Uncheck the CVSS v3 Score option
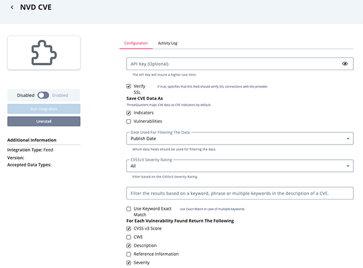The image size is (363, 268). point(128,229)
